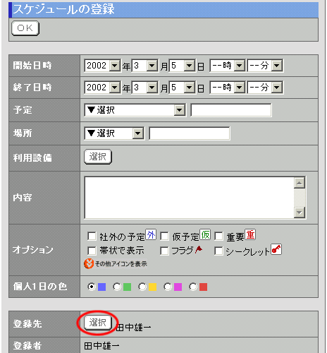Open the 開始日時 year dropdown

102,66
